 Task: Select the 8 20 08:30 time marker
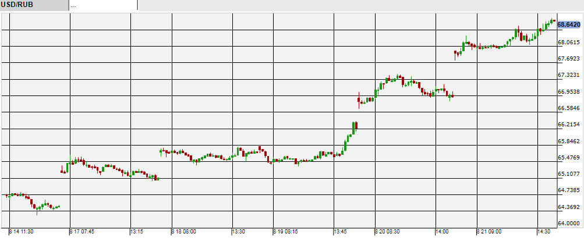click(x=387, y=232)
